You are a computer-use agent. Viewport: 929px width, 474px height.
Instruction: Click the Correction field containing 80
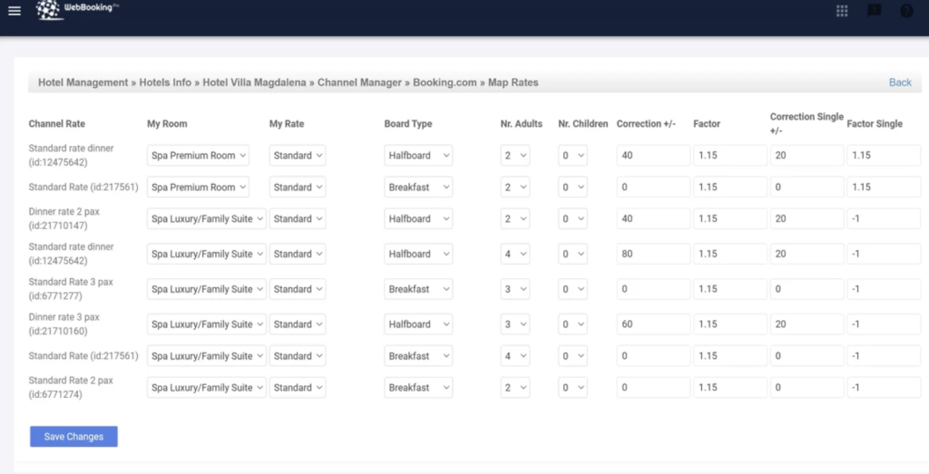[x=653, y=254]
